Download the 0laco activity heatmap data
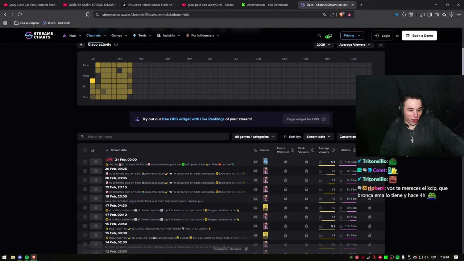The width and height of the screenshot is (464, 261). pos(381,45)
